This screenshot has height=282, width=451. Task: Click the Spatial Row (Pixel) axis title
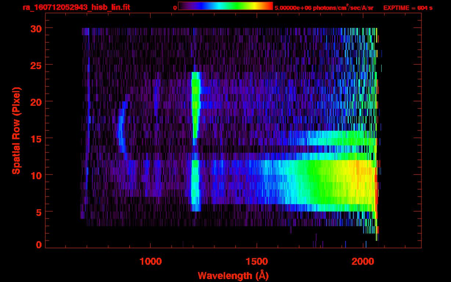16,130
